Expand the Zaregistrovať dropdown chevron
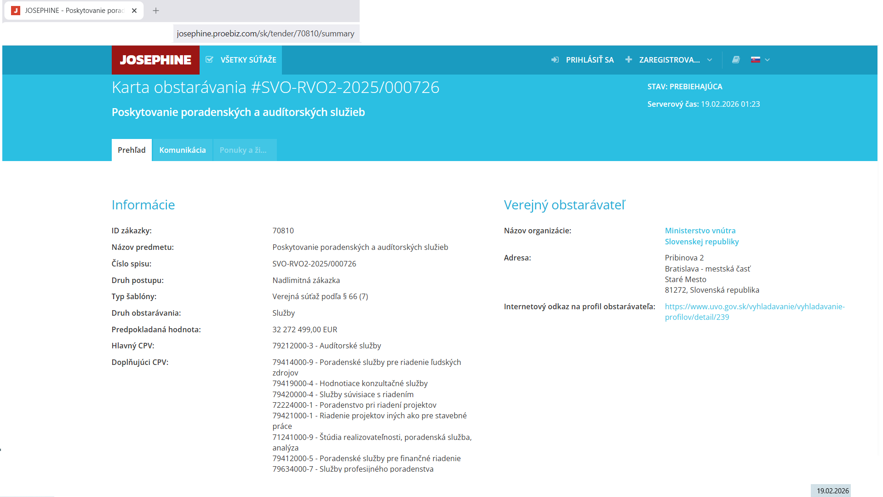883x497 pixels. pyautogui.click(x=710, y=60)
